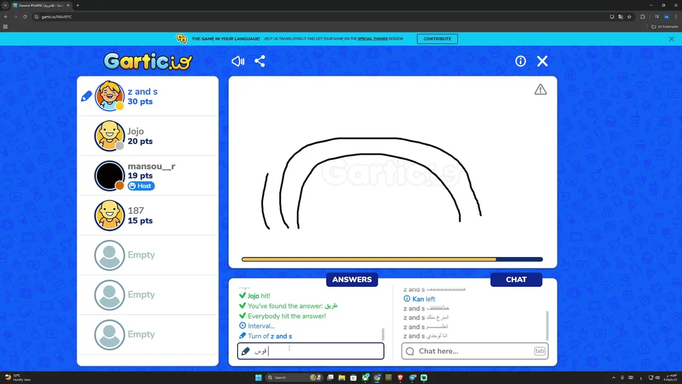Open the apps grid in the bookmarks bar
The width and height of the screenshot is (682, 384).
5,27
